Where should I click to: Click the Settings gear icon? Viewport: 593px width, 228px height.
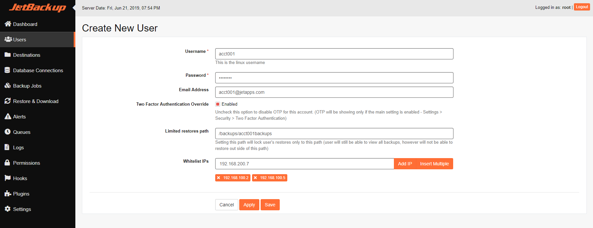pyautogui.click(x=8, y=209)
